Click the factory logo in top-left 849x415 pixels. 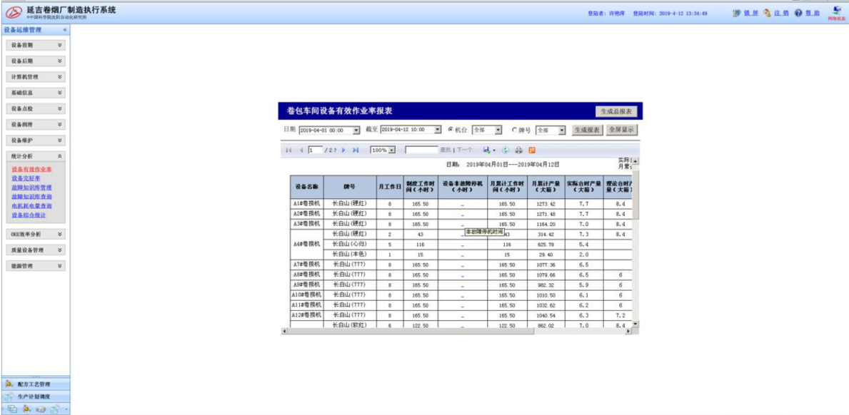[13, 13]
